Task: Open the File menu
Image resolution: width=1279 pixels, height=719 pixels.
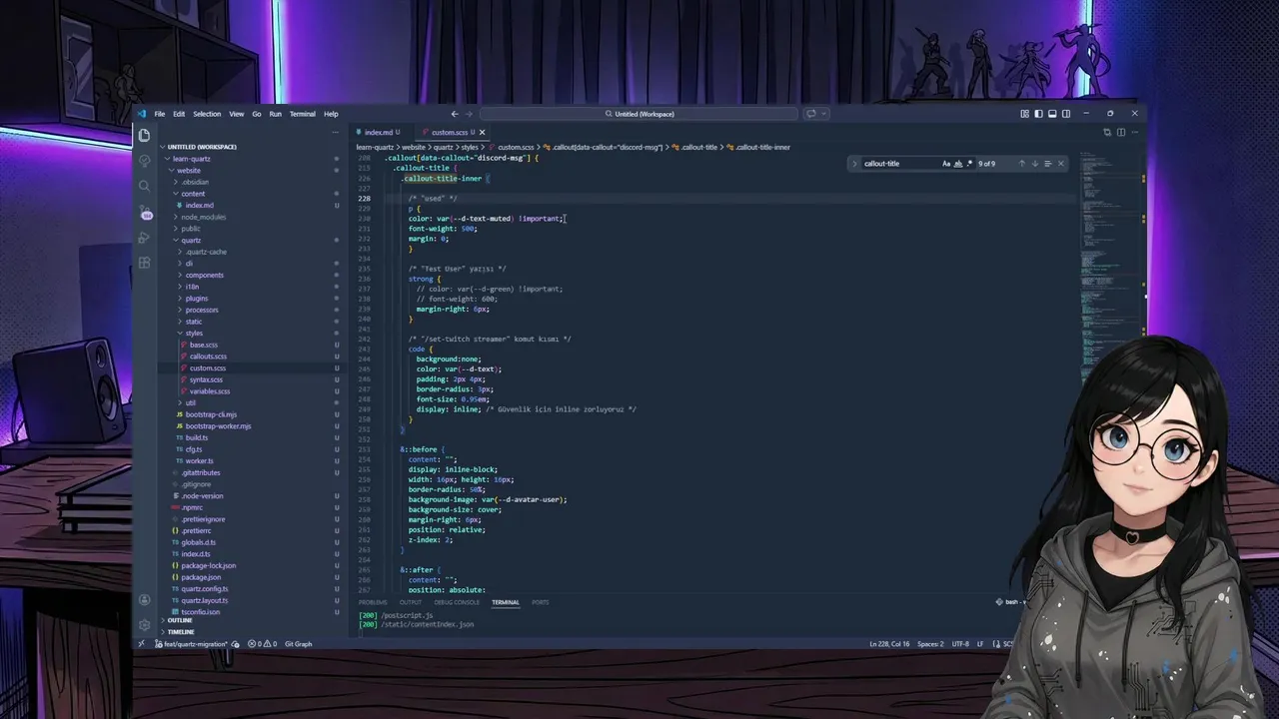Action: click(159, 114)
